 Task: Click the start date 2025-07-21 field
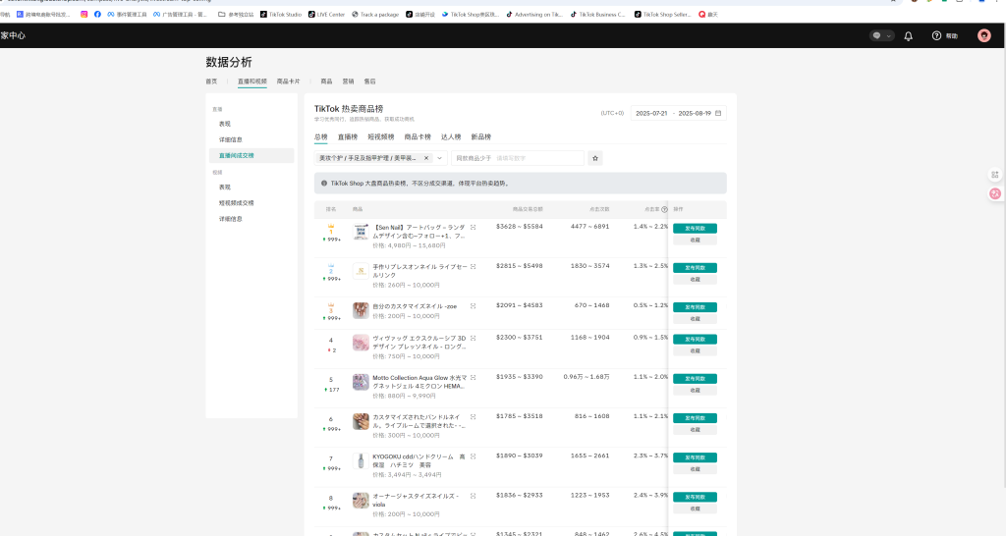[x=651, y=114]
